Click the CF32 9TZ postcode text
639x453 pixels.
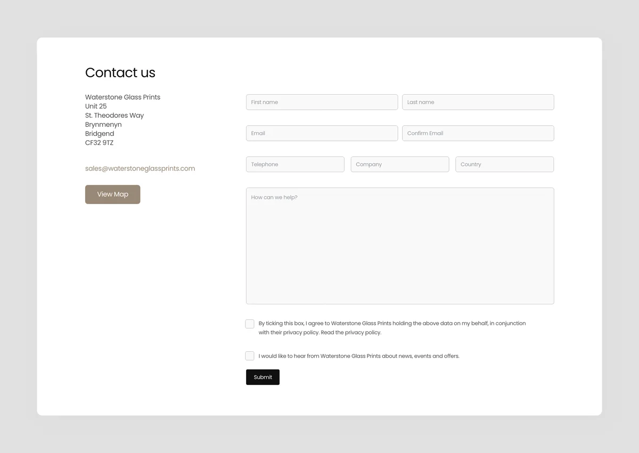(99, 143)
